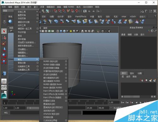
Task: Click the render current frame icon
Action: [x=85, y=11]
